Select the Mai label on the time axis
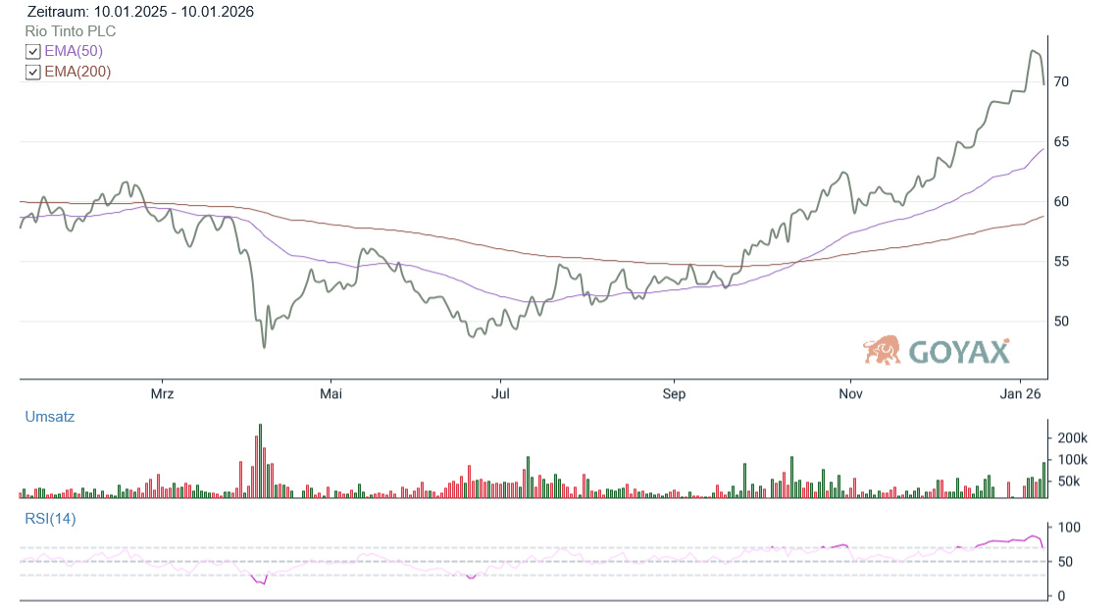1118x605 pixels. click(331, 394)
